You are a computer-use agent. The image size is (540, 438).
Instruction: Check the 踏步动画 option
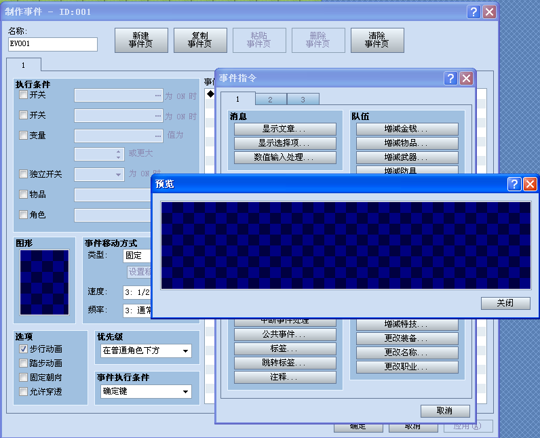24,363
